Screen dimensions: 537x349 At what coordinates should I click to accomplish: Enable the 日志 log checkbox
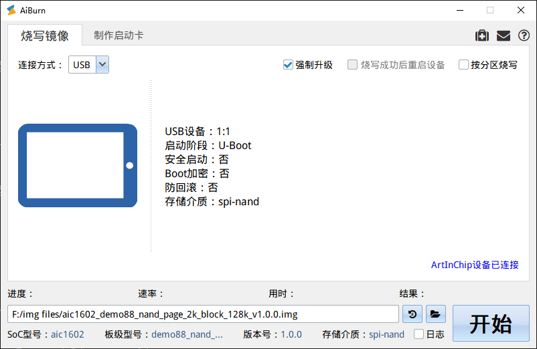tap(419, 334)
